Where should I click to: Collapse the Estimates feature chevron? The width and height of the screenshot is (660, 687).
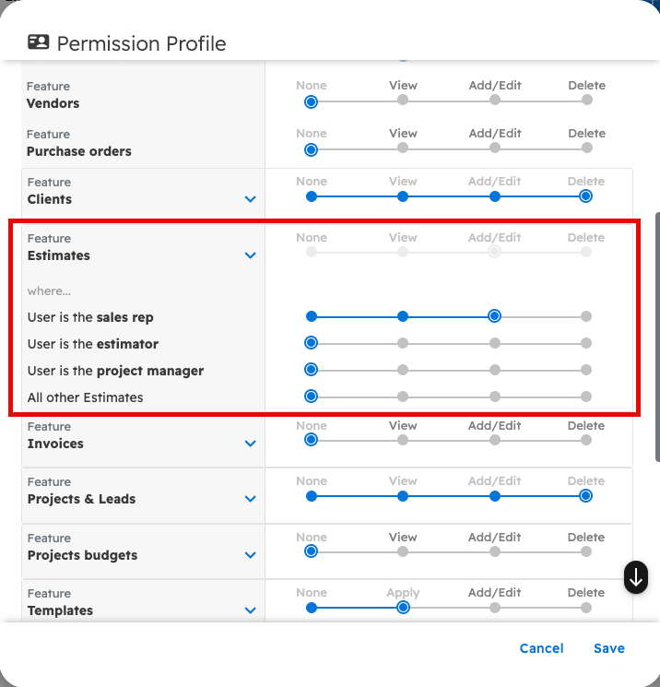click(x=250, y=255)
